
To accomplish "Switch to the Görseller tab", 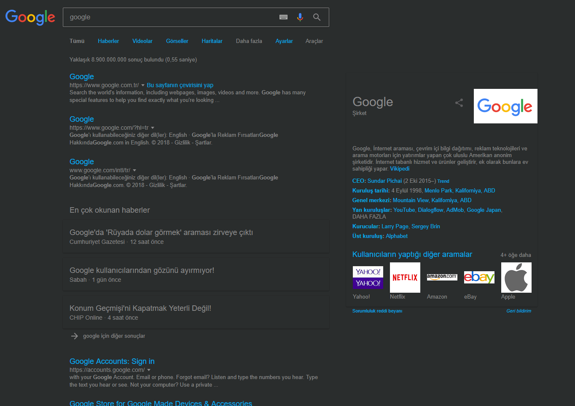I will tap(177, 41).
